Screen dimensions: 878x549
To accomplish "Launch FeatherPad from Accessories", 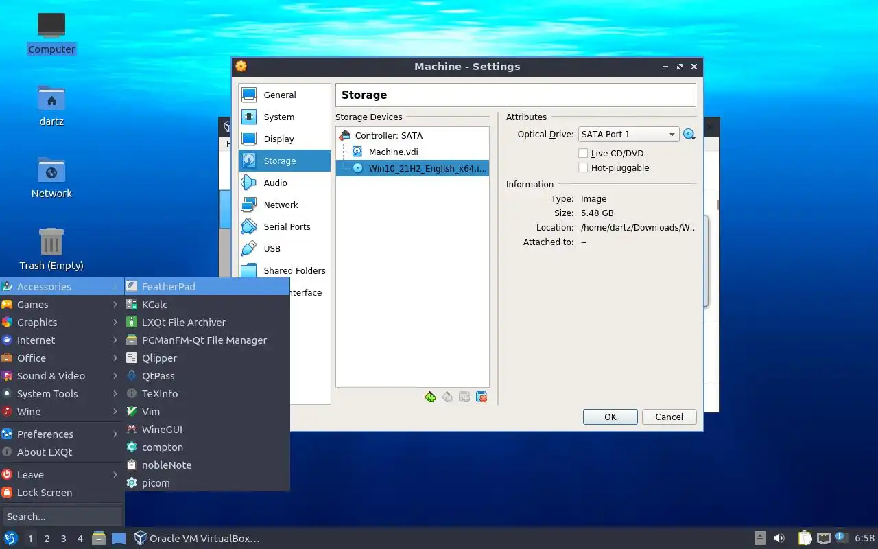I will pyautogui.click(x=207, y=286).
